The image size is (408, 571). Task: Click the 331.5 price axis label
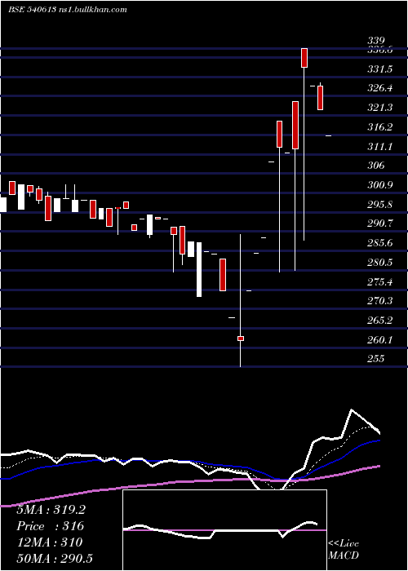tap(380, 69)
